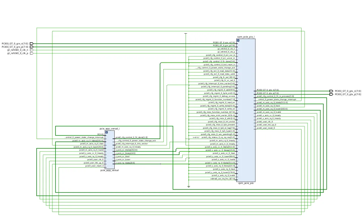This screenshot has width=363, height=221.
Task: Click the xdma0_usr_irq_fnc_0[7:0] input pin
Action: point(223,179)
